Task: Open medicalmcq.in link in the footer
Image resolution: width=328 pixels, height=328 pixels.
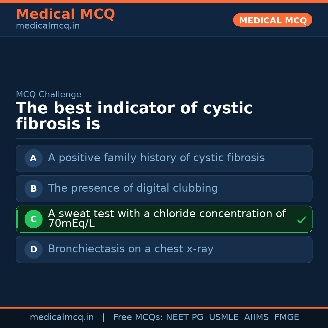Action: point(62,317)
